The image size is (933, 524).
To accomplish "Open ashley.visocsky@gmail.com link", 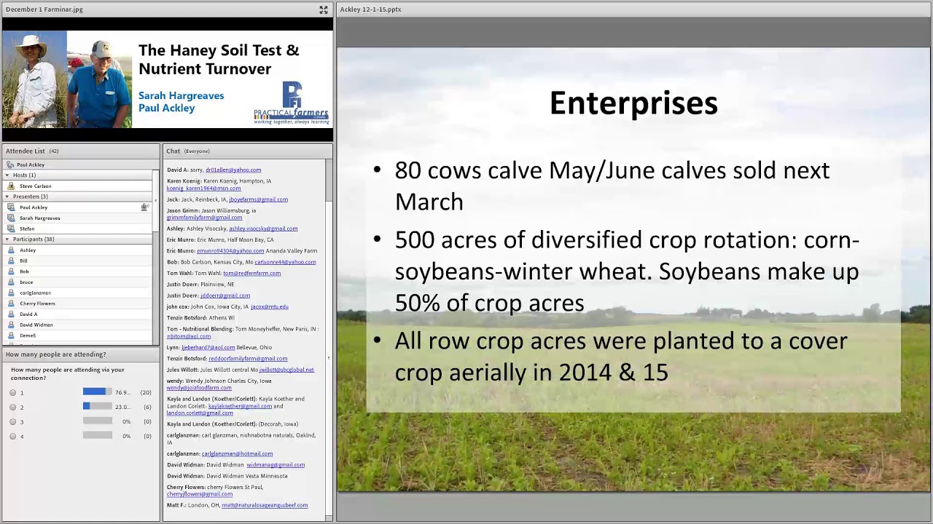I will pyautogui.click(x=263, y=229).
